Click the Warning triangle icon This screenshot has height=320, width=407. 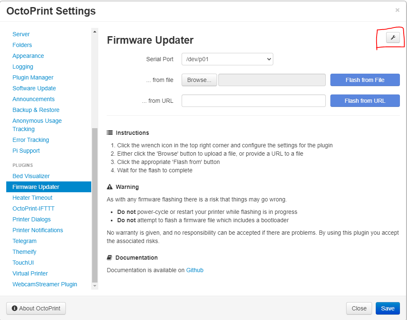110,187
